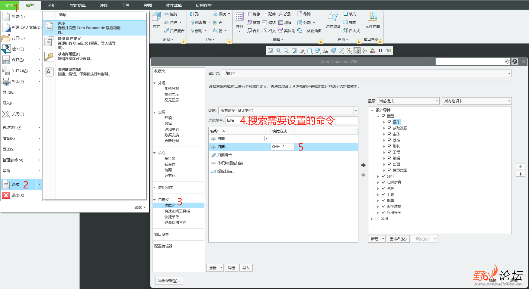The image size is (529, 289).
Task: Uncheck the 模型 tab checkbox
Action: click(x=383, y=116)
